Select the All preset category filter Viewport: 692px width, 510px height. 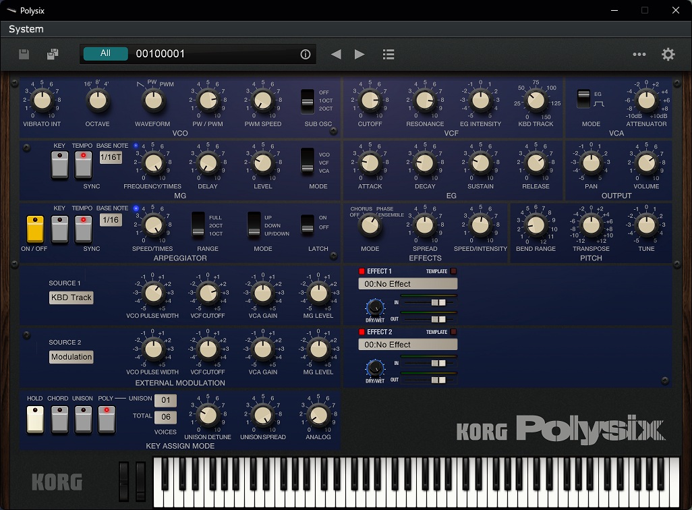[105, 53]
